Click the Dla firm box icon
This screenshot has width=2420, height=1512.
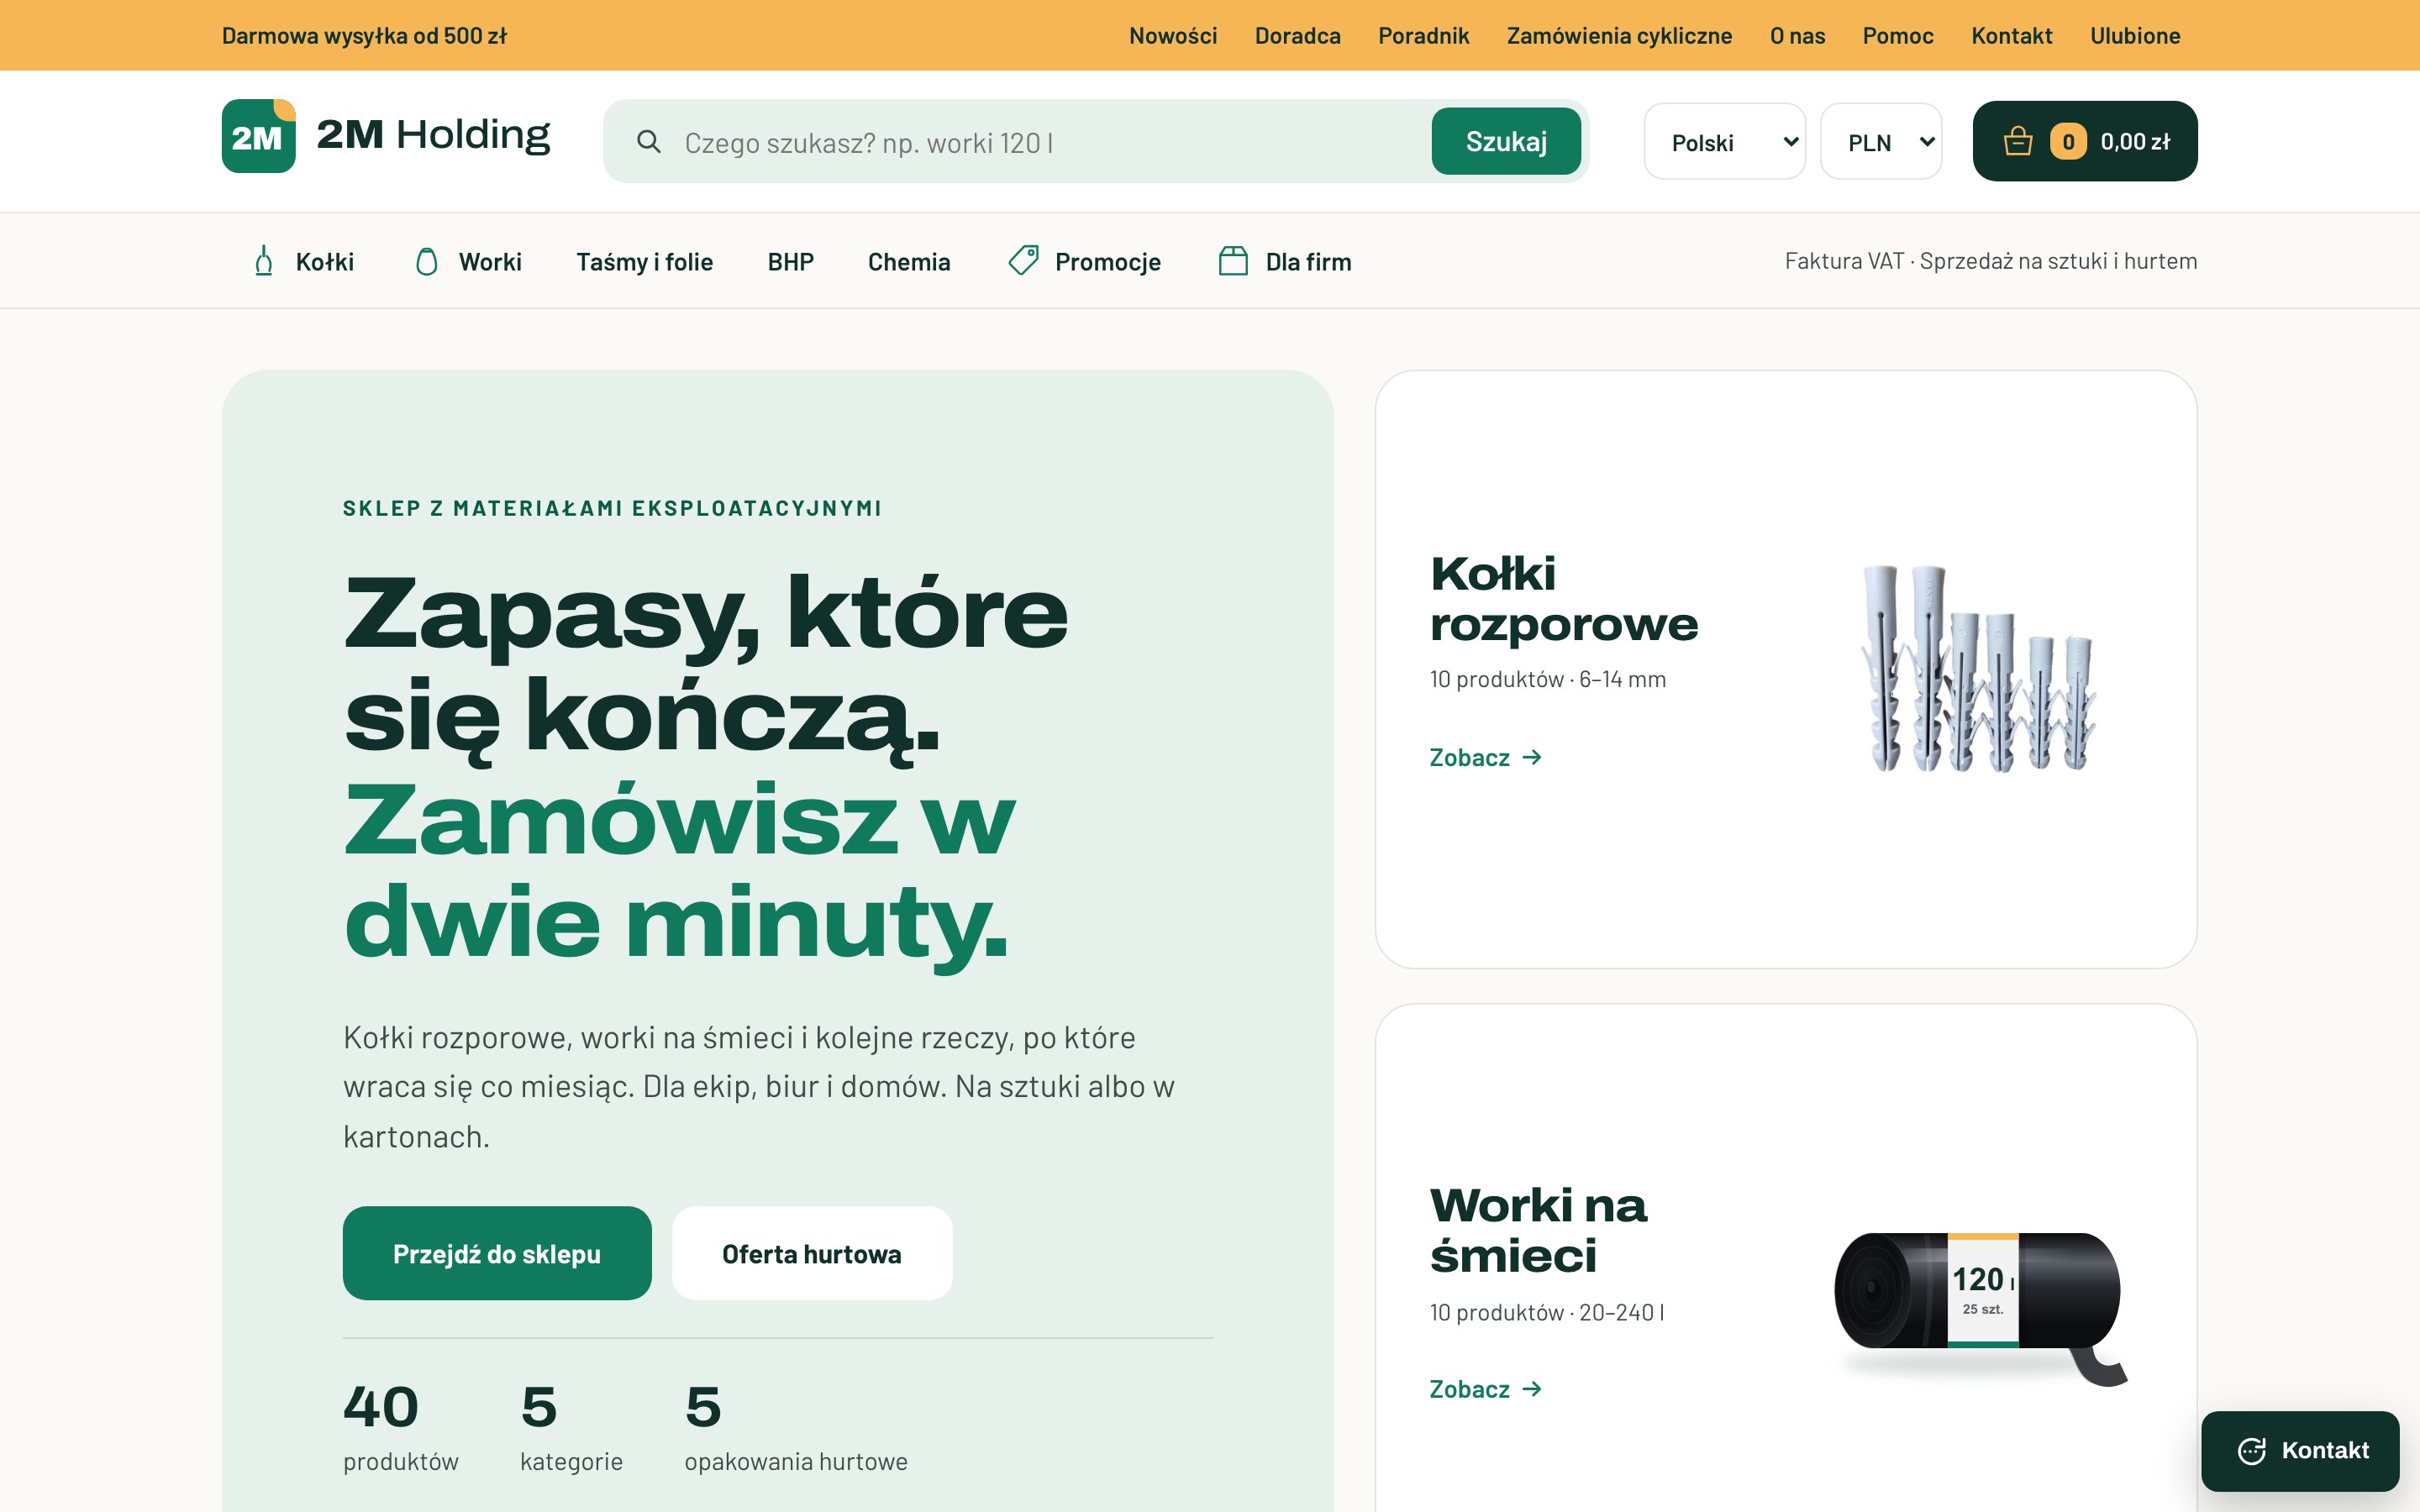1233,261
